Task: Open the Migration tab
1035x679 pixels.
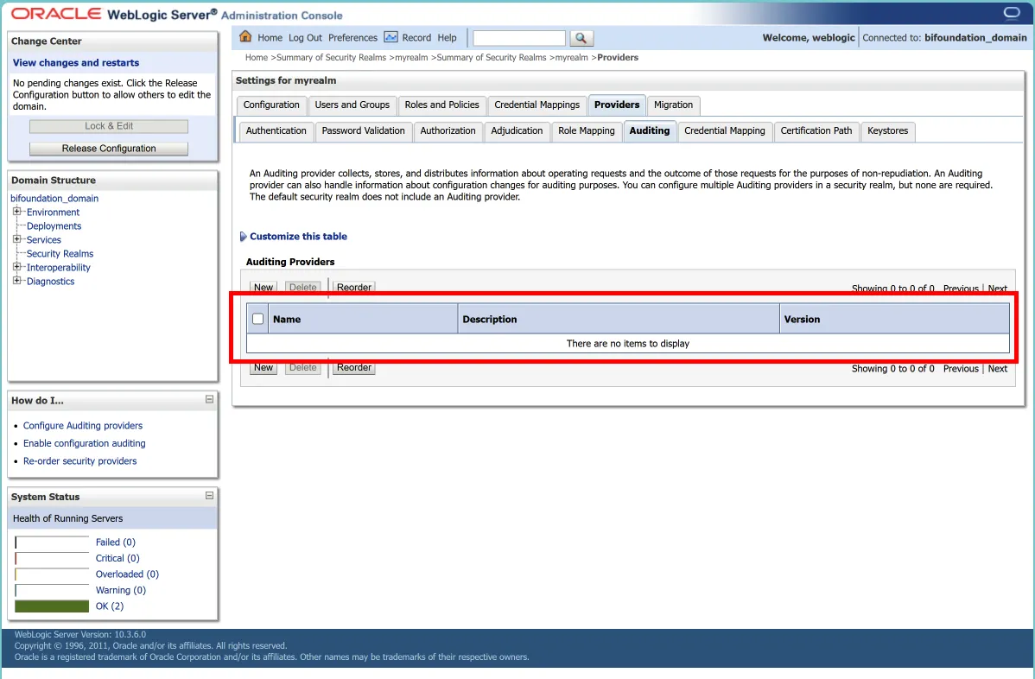Action: (x=673, y=105)
